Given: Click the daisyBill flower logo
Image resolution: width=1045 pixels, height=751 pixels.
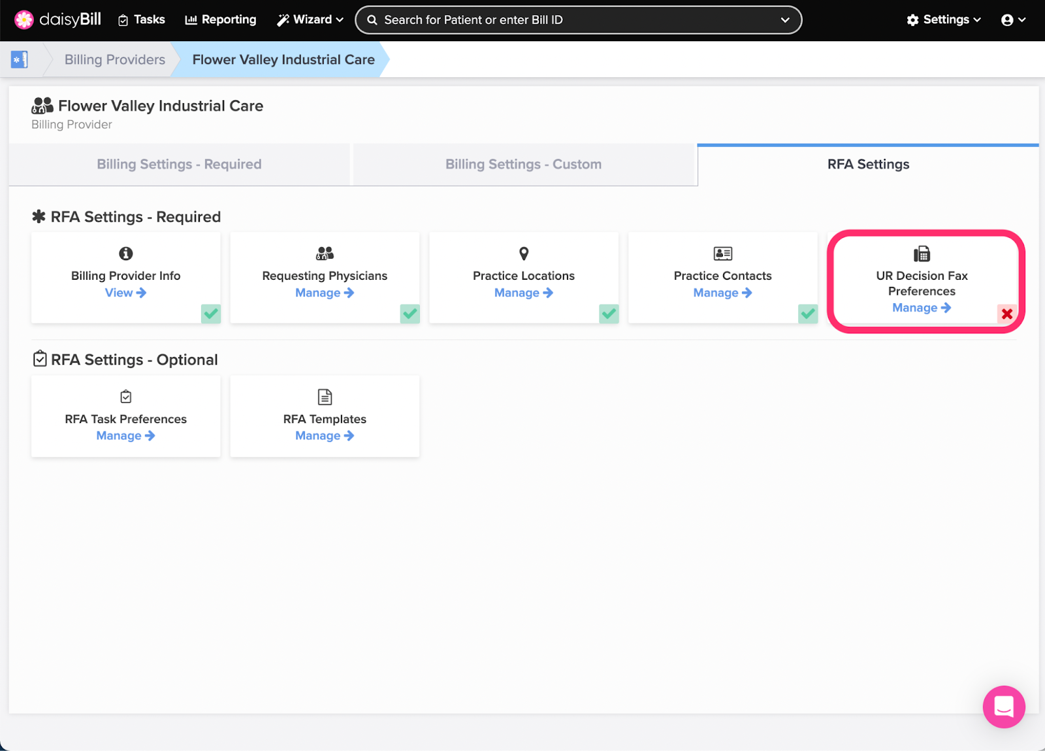Looking at the screenshot, I should tap(24, 20).
